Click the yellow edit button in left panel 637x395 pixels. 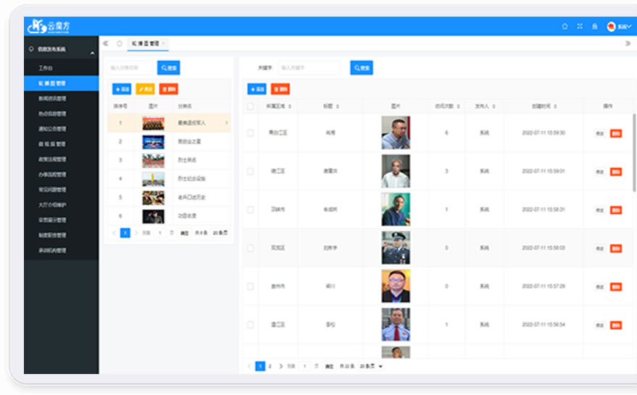[x=146, y=89]
